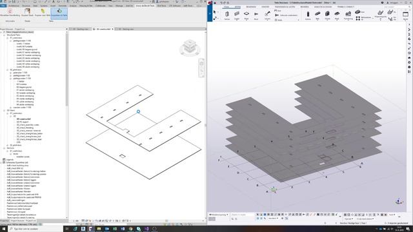Image resolution: width=413 pixels, height=232 pixels.
Task: Select the Legends entry in Project Browser
Action: click(x=10, y=160)
